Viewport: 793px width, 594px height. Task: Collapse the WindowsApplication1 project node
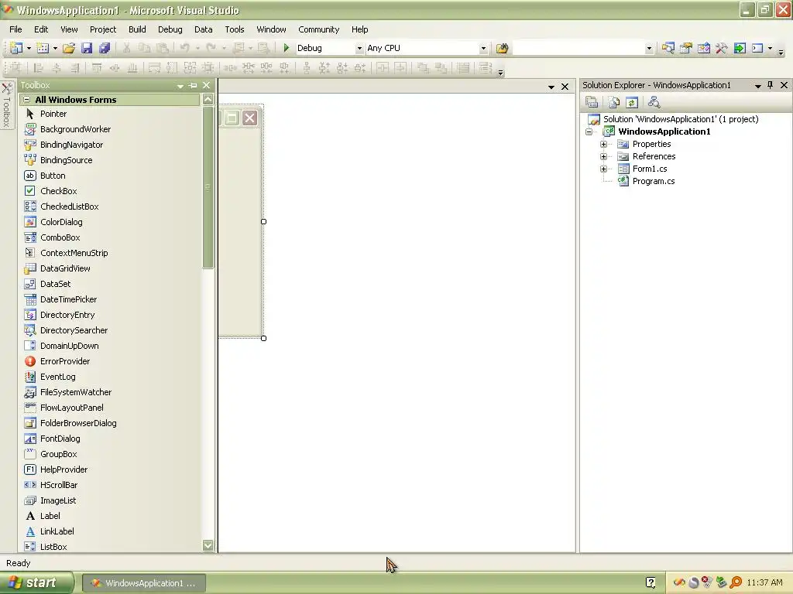click(589, 131)
